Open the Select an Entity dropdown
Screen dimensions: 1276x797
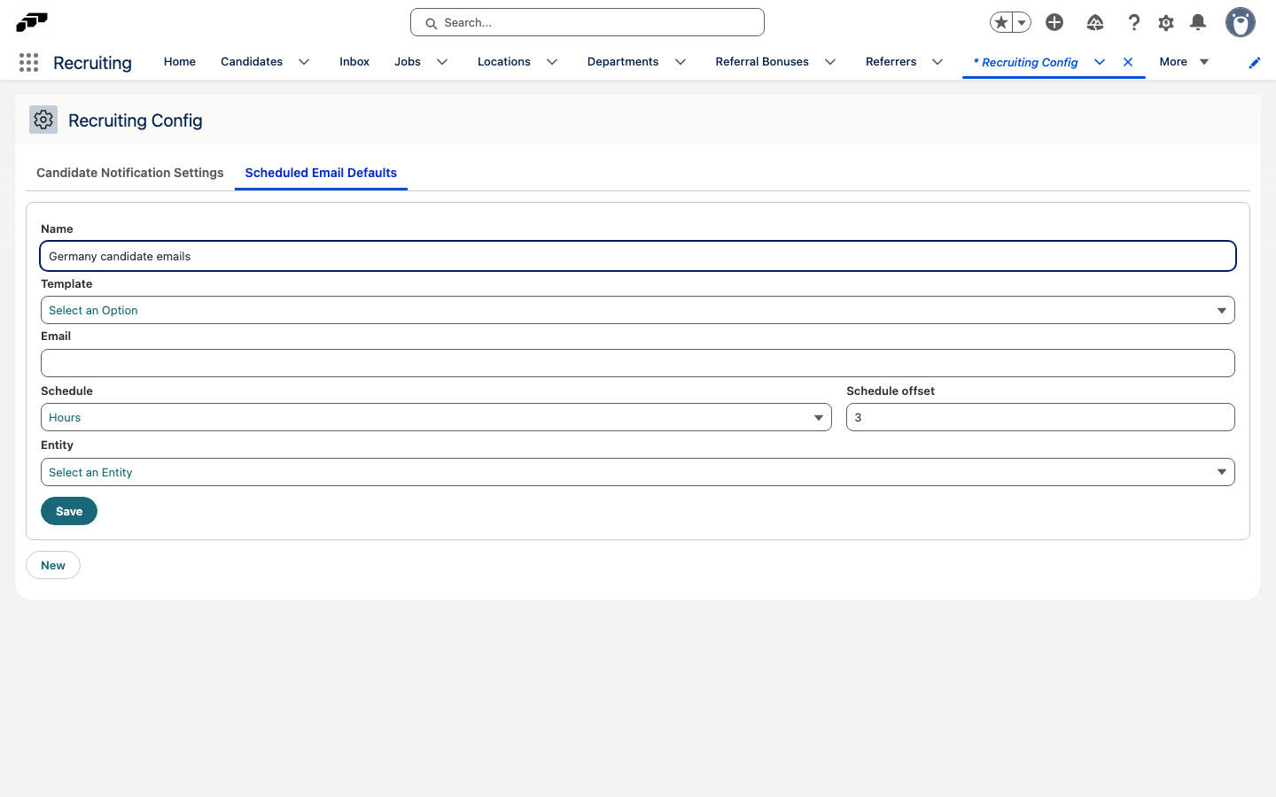[638, 472]
